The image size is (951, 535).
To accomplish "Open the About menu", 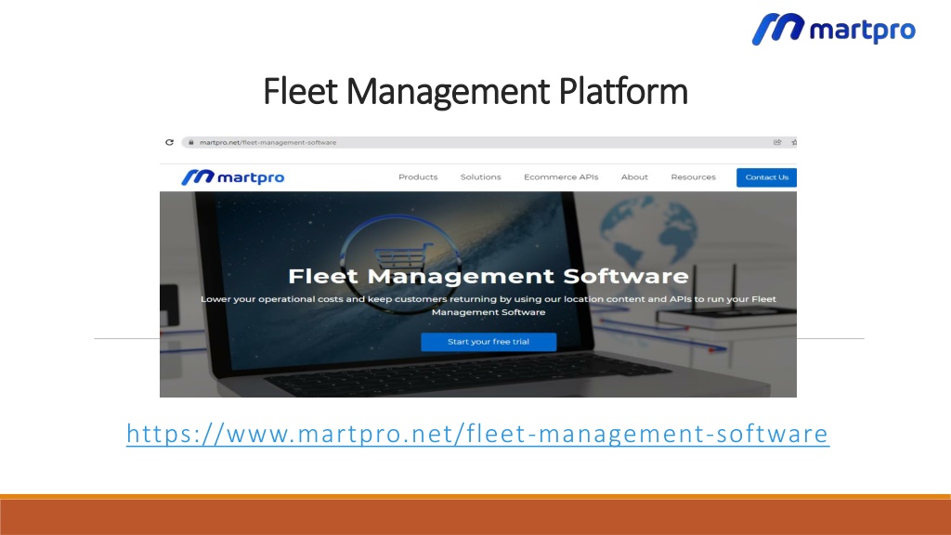I will [x=634, y=177].
